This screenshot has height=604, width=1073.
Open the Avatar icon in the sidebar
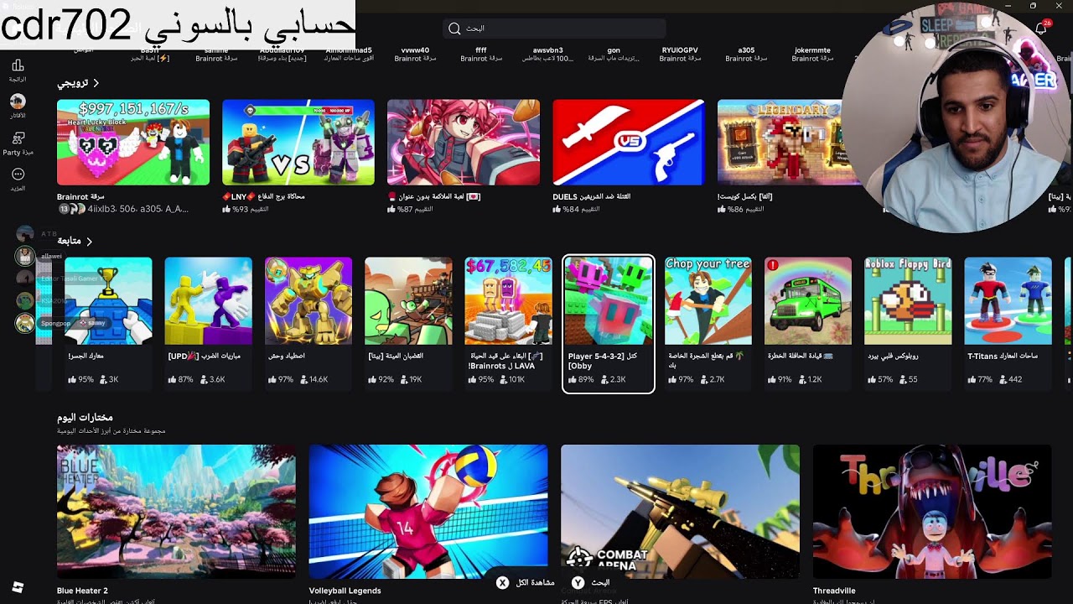tap(18, 101)
